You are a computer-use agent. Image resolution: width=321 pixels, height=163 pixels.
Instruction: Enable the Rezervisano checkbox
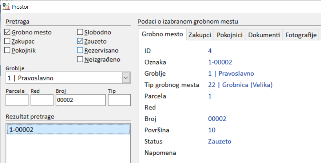[80, 50]
